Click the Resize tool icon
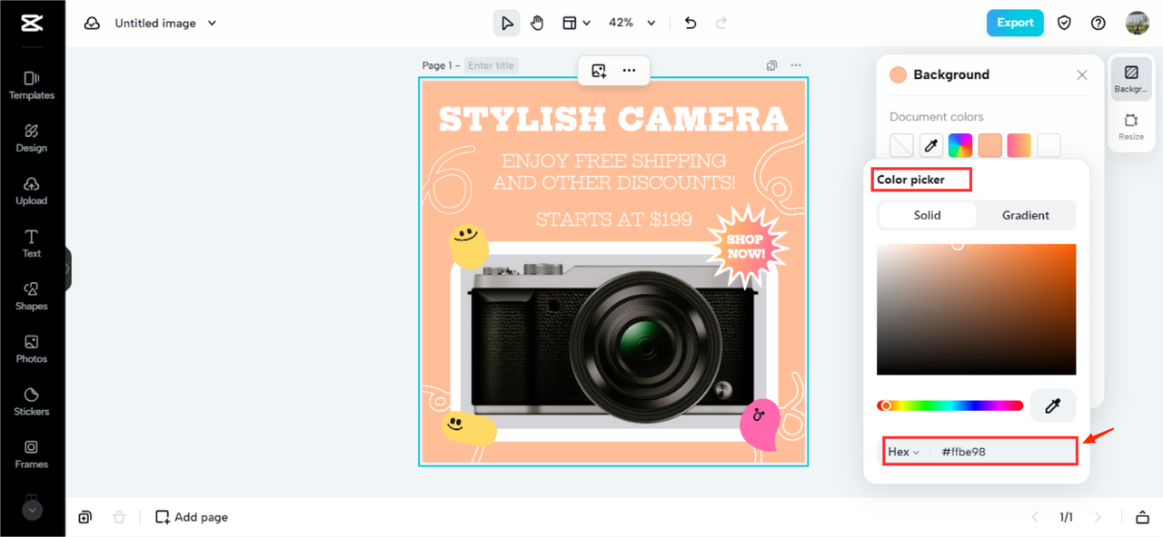This screenshot has width=1163, height=537. (x=1131, y=126)
